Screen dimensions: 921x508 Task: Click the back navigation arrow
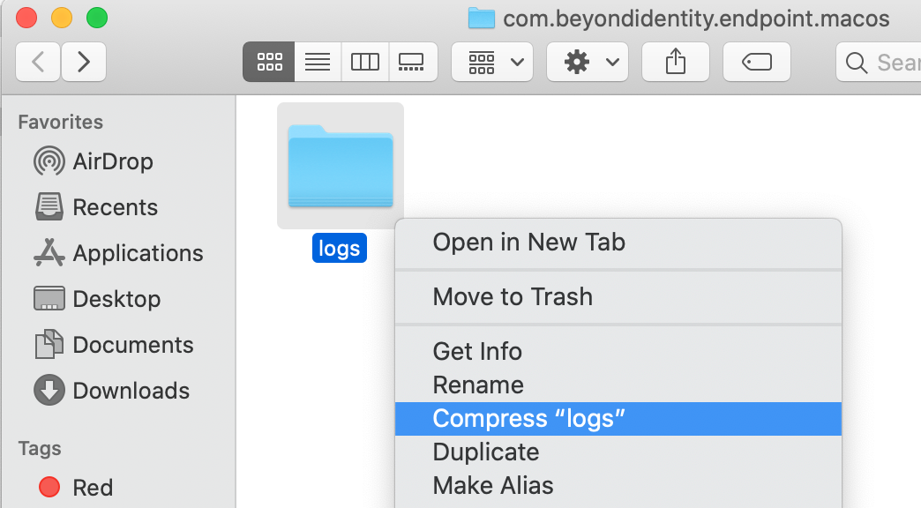38,61
